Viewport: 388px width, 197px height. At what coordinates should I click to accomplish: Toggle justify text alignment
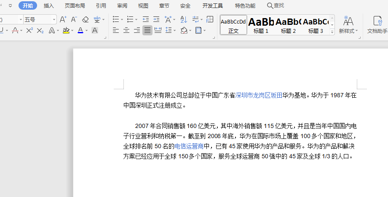(147, 30)
